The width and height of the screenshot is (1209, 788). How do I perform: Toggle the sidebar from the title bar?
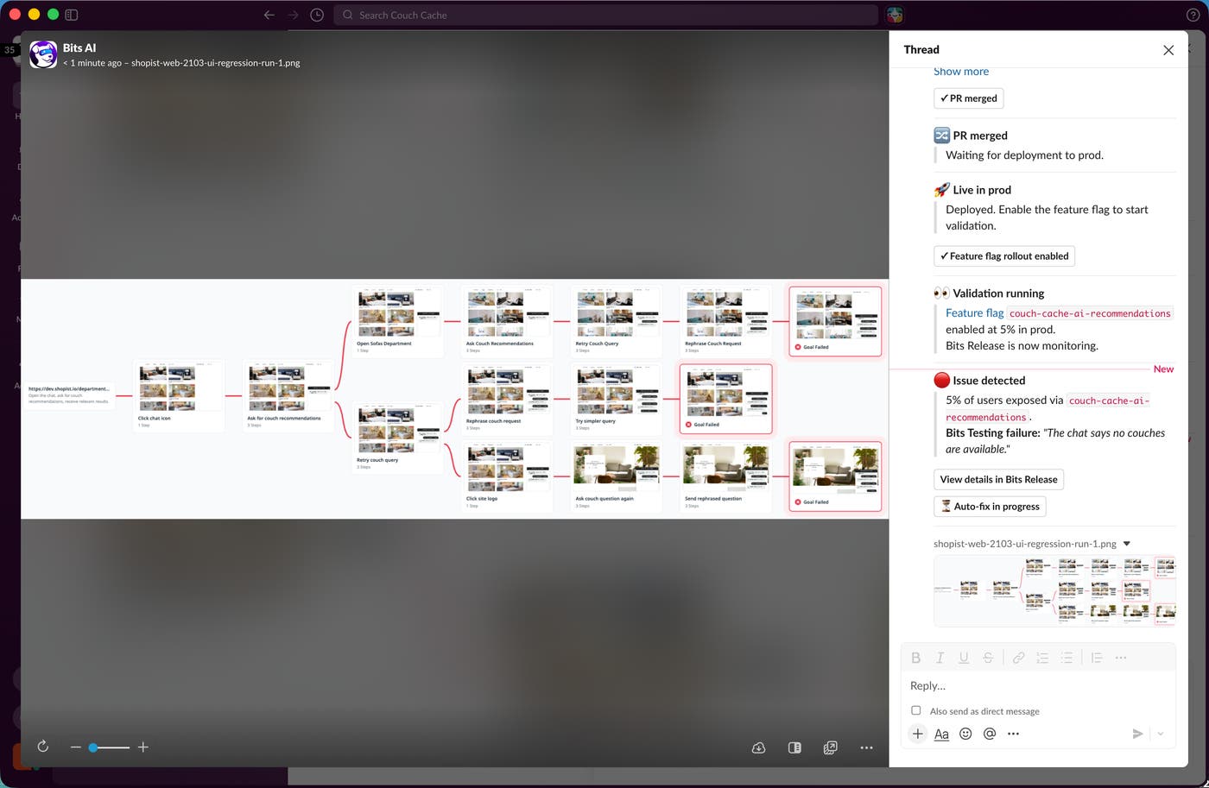tap(72, 15)
